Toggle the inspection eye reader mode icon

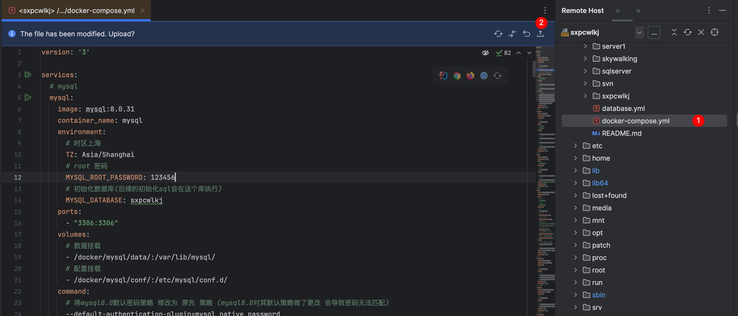485,53
